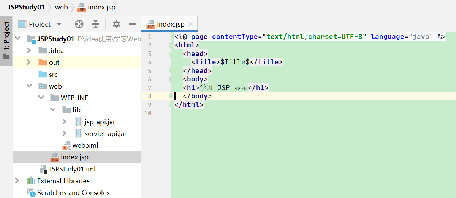
Task: Fold the head tag at line 3
Action: (x=171, y=54)
